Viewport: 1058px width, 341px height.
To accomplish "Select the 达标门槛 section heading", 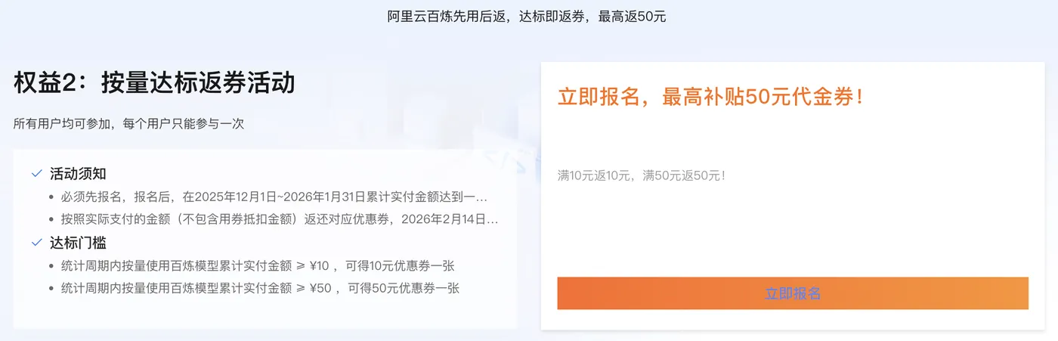I will [x=78, y=243].
